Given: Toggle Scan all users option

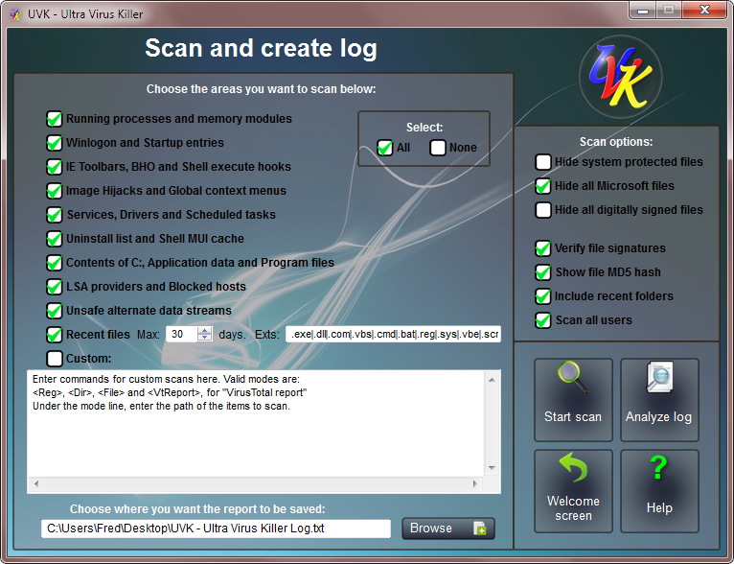Looking at the screenshot, I should [x=543, y=320].
